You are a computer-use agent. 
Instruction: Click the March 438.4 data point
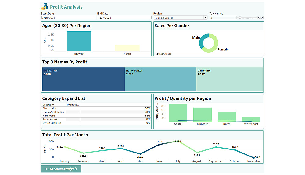click(x=102, y=151)
